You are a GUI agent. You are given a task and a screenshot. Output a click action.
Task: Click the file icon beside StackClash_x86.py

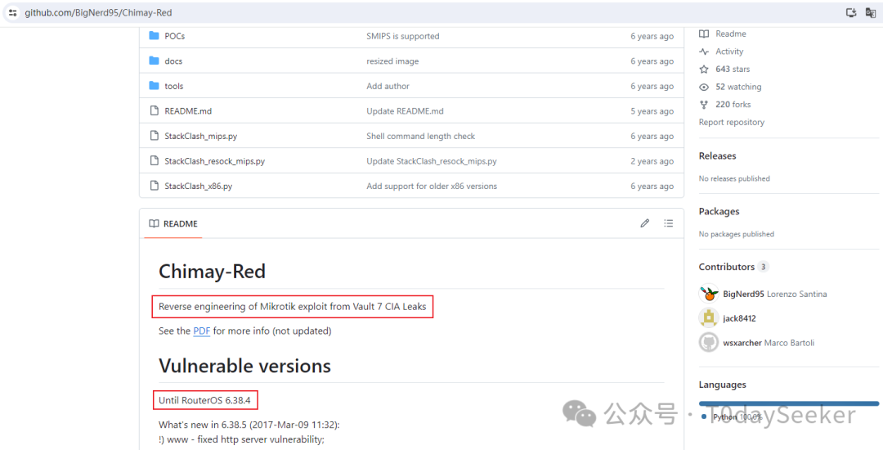point(154,186)
